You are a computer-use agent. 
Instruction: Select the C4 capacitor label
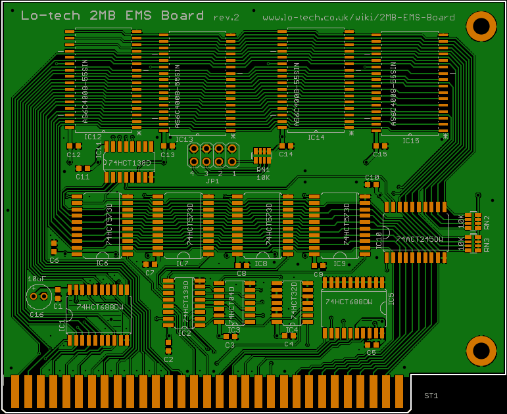(x=289, y=344)
